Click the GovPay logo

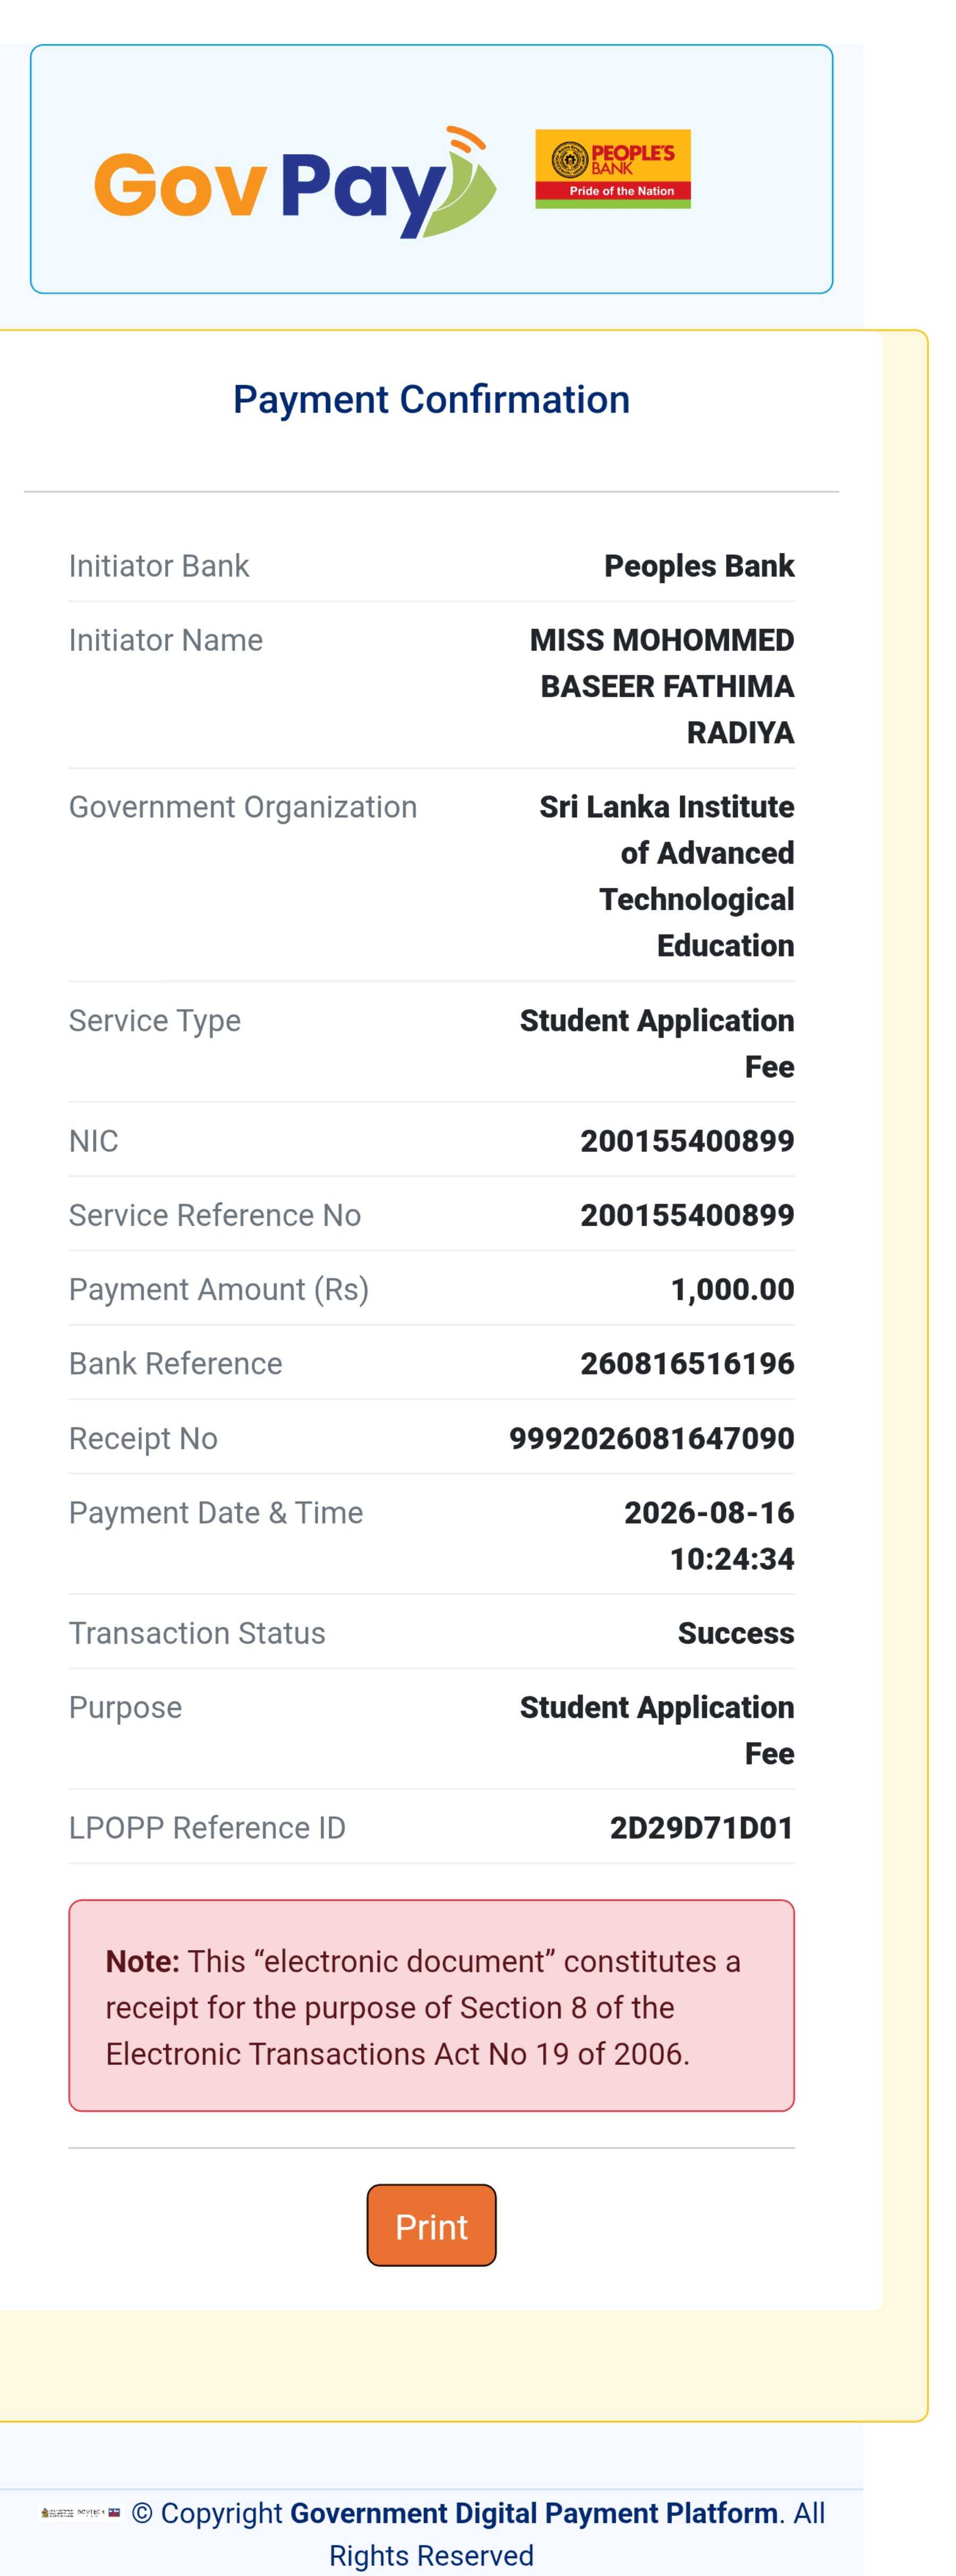[x=295, y=182]
